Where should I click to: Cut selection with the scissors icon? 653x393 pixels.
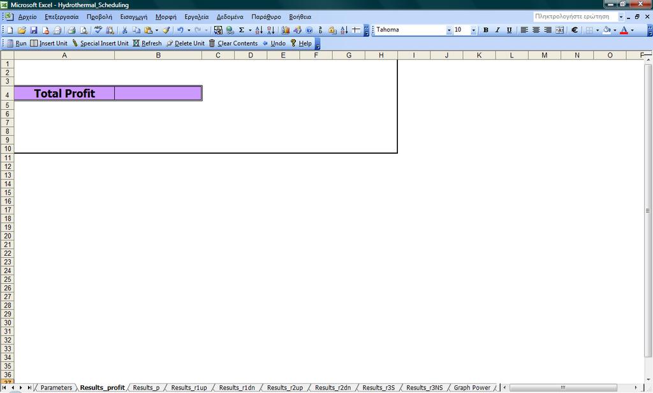pos(124,30)
